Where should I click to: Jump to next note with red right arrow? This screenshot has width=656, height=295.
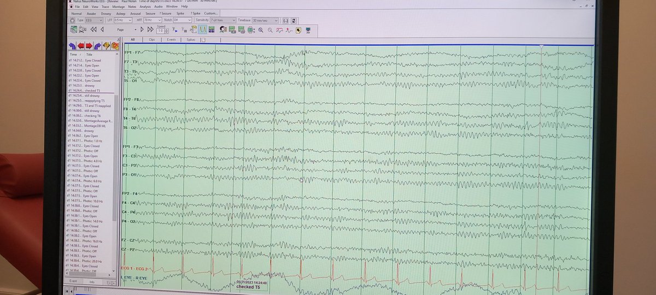(89, 46)
